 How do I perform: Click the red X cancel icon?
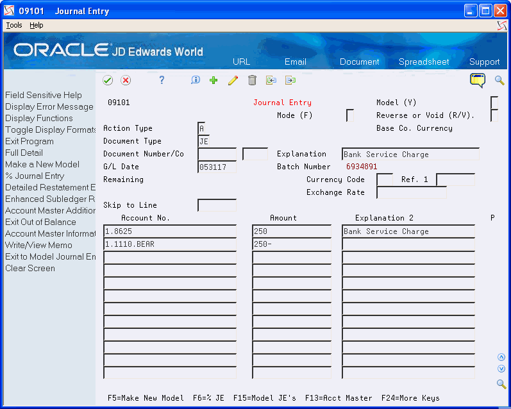[x=126, y=80]
